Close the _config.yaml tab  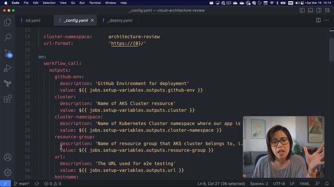[x=92, y=20]
